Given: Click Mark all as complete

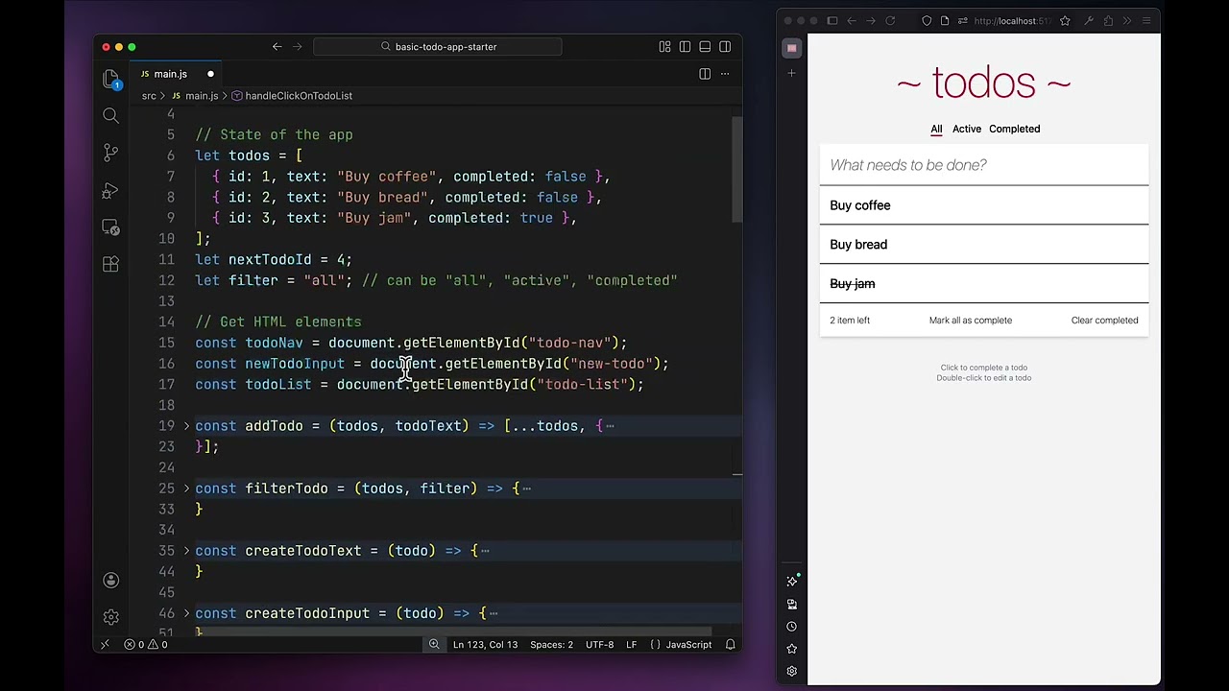Looking at the screenshot, I should pos(970,321).
